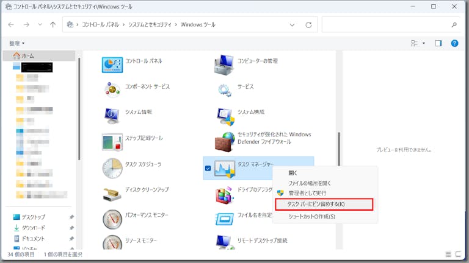The image size is (469, 263).
Task: Click the タスク スケジューラ label text
Action: 143,164
